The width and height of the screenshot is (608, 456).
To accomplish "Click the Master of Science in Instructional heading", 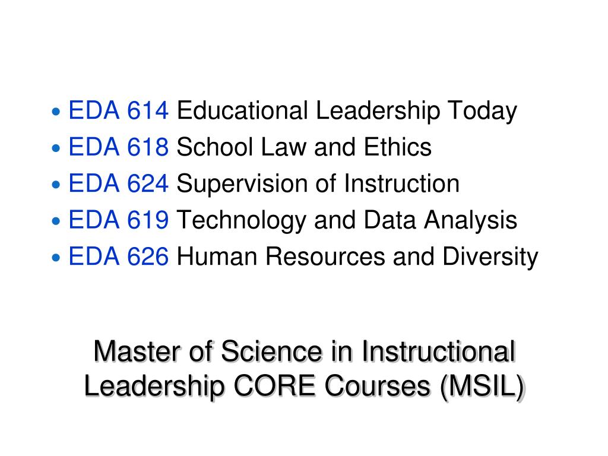I will [x=305, y=351].
